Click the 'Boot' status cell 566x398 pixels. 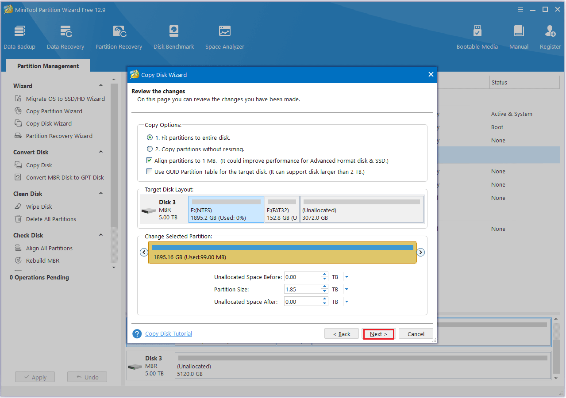497,127
